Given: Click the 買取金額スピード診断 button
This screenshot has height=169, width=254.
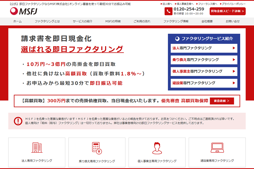Looking at the screenshot, I should 228,11.
